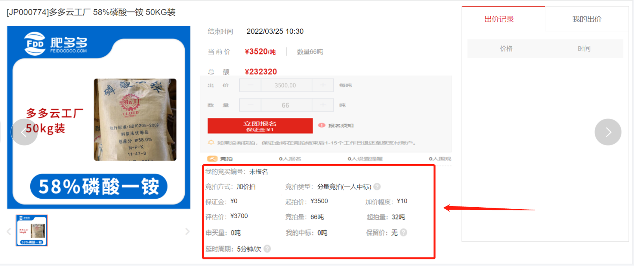Viewport: 634px width, 266px height.
Task: Click the 竞拍方式 加价拍 value
Action: 246,186
